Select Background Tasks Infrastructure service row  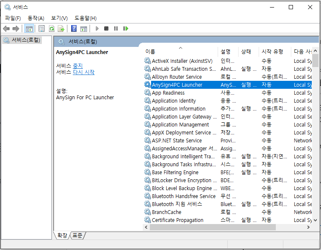[228, 164]
